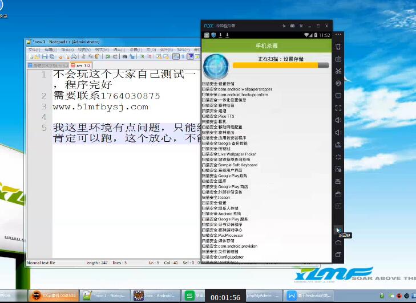416x303 pixels.
Task: Click the pin icon in Nox title bar
Action: [284, 26]
